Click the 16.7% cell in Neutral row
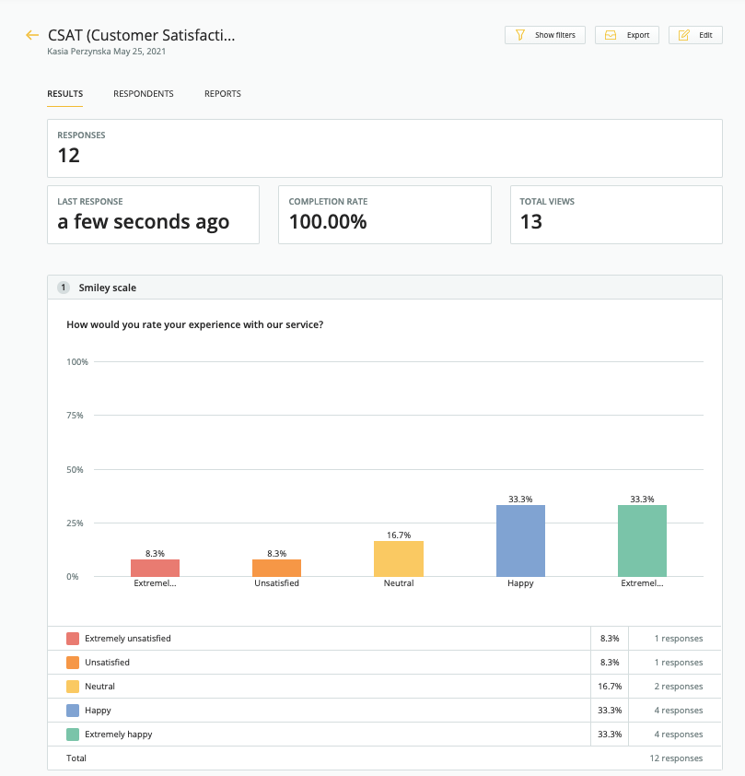 tap(610, 687)
